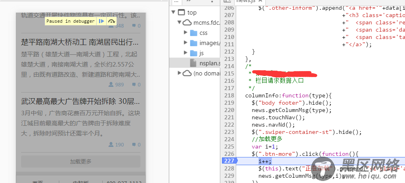Set breakpoint on line 229
The height and width of the screenshot is (183, 405).
pyautogui.click(x=228, y=176)
